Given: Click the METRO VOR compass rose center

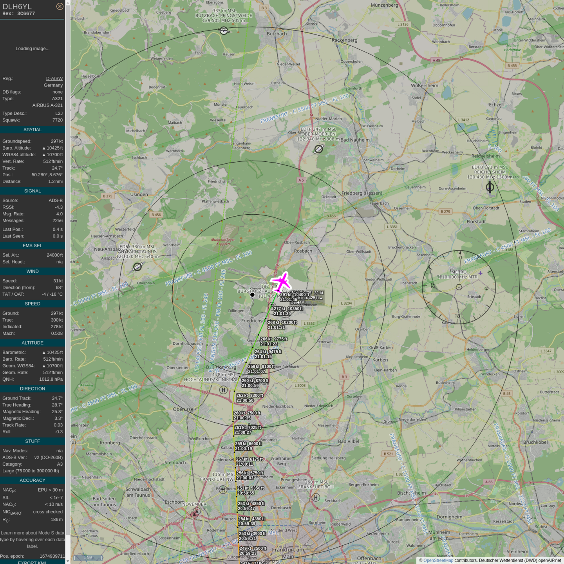Looking at the screenshot, I should pyautogui.click(x=459, y=287).
